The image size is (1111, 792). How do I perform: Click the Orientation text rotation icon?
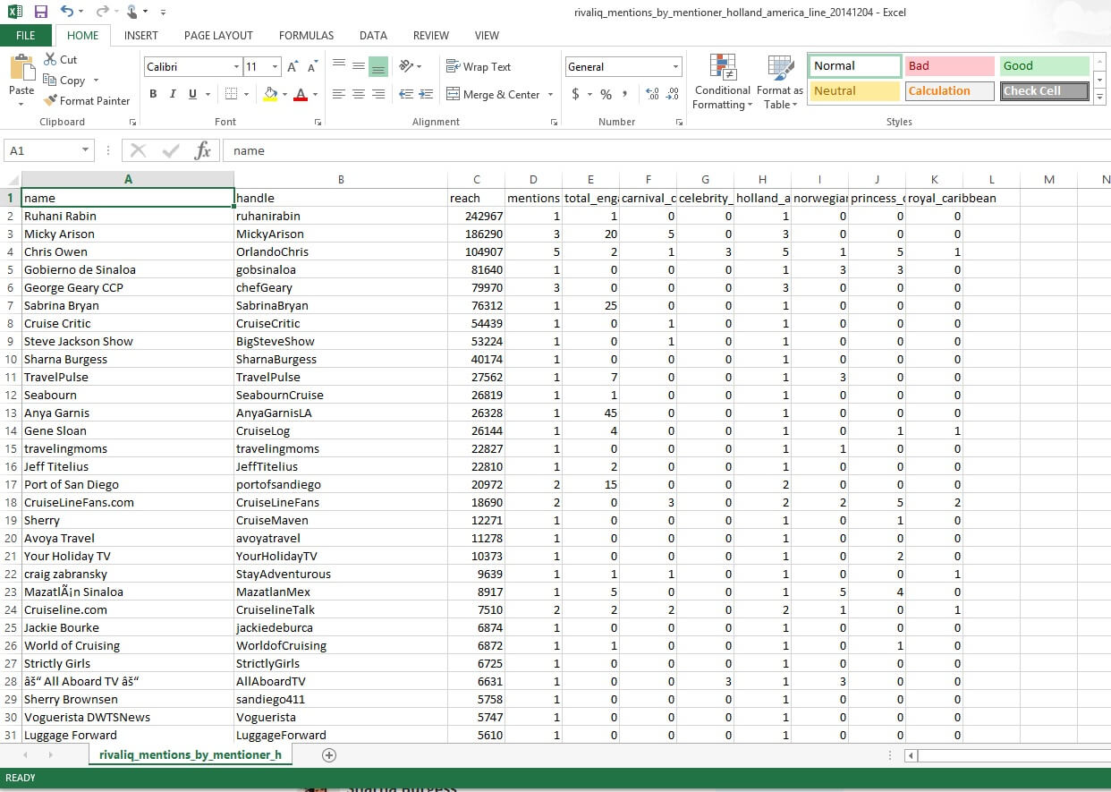pos(406,66)
